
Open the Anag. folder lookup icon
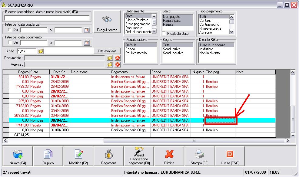(x=41, y=51)
